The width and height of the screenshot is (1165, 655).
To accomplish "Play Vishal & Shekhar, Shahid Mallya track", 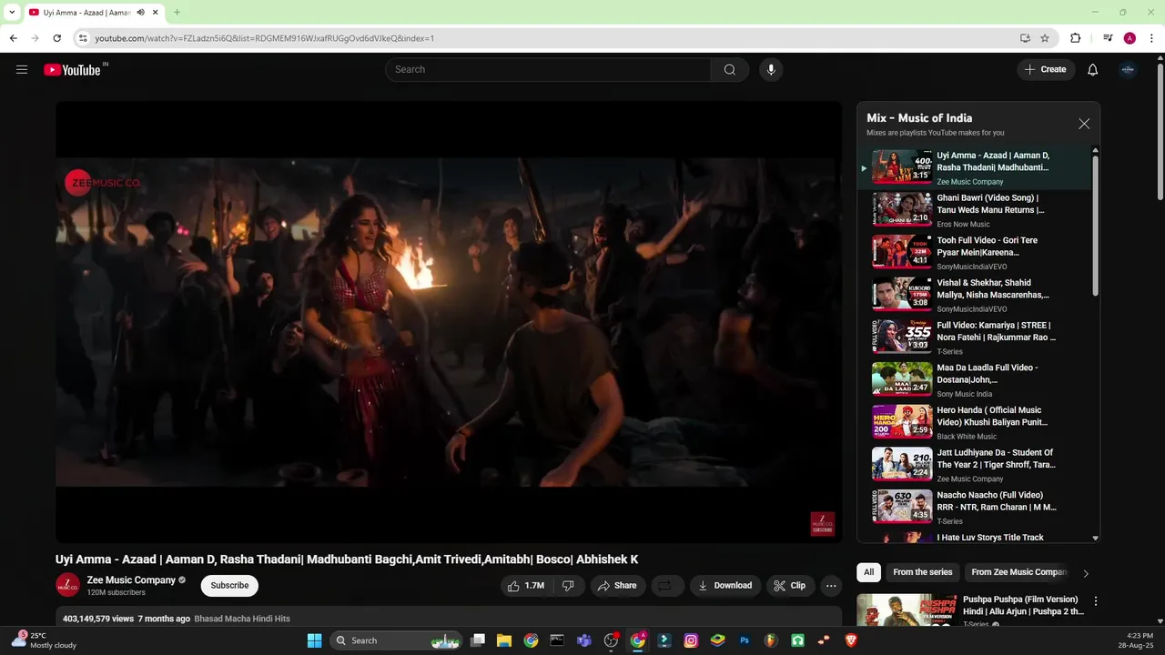I will pos(974,295).
